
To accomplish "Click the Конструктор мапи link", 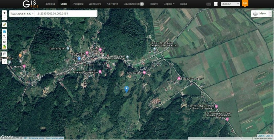I will (x=55, y=138).
